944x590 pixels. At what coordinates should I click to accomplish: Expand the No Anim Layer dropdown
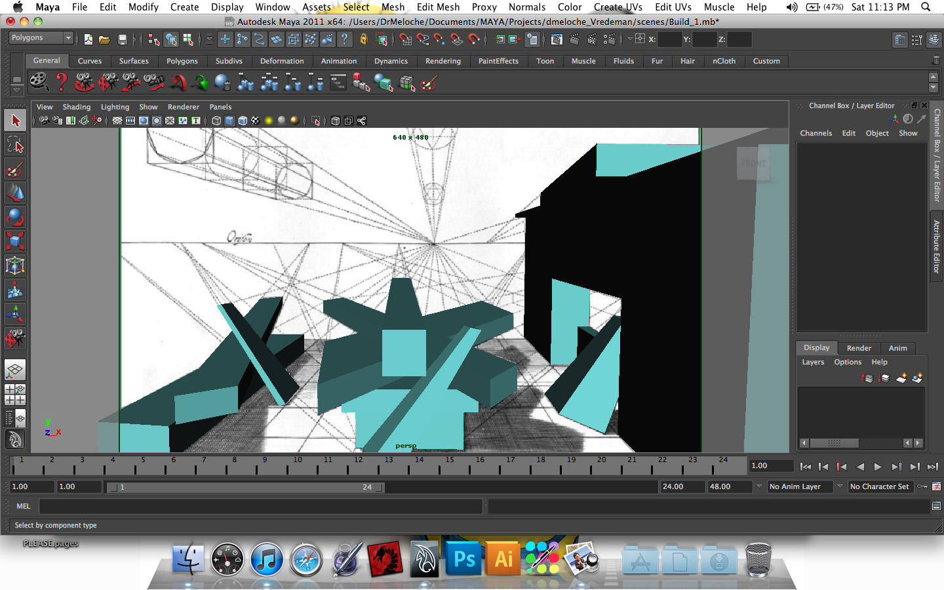pos(800,486)
